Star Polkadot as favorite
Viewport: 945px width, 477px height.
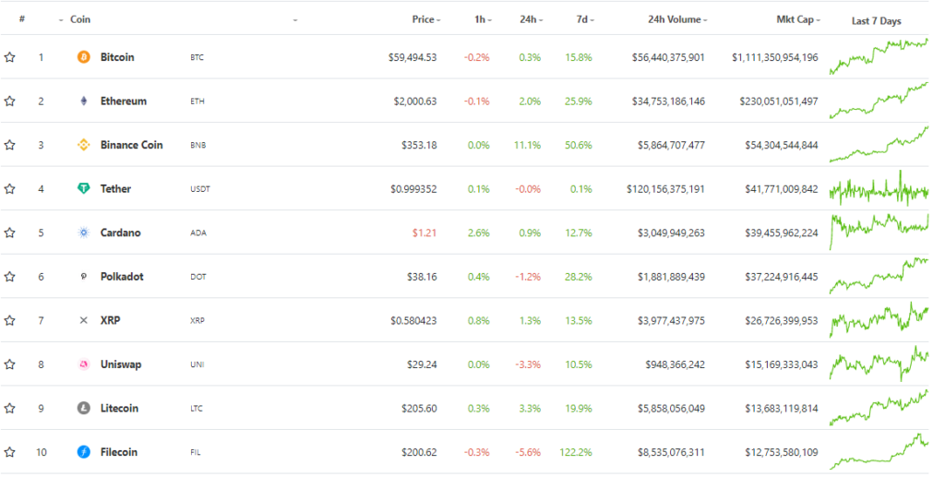(9, 277)
